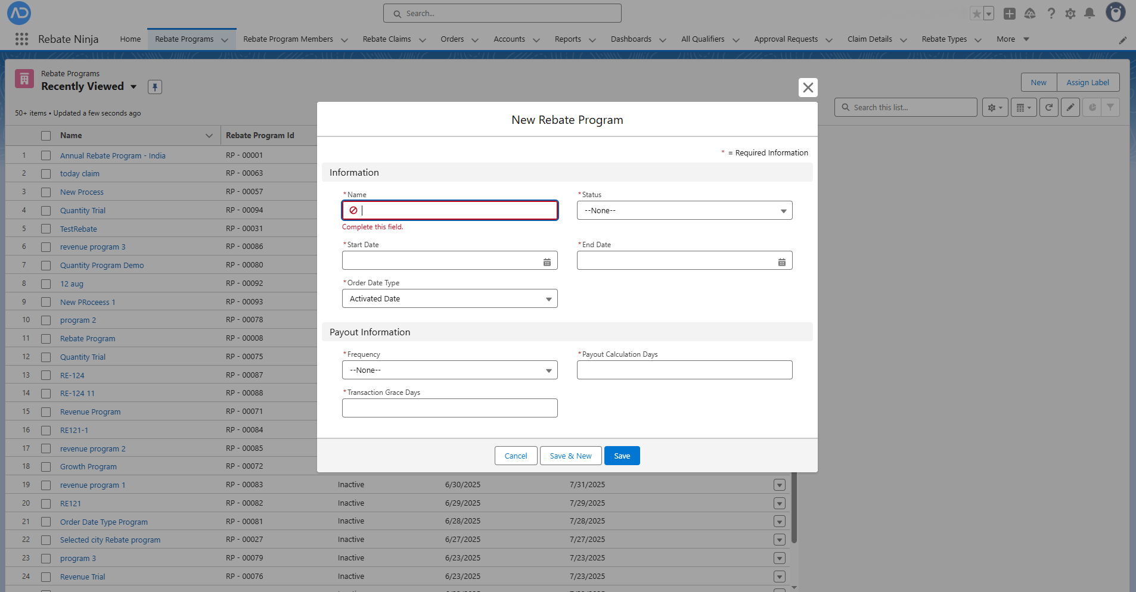
Task: Open the Start Date calendar picker
Action: (547, 260)
